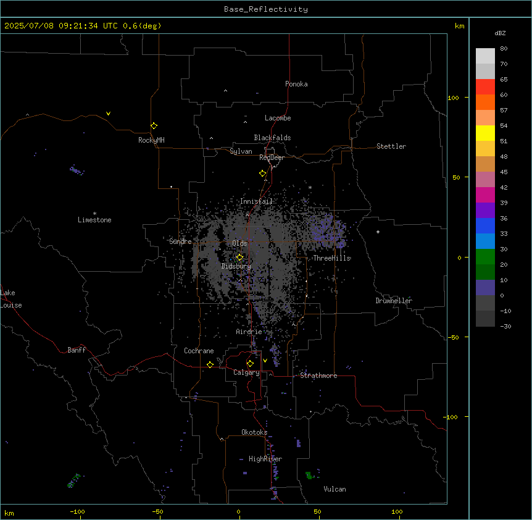Select the 65 dBZ red color swatch
This screenshot has width=532, height=520.
coord(485,86)
